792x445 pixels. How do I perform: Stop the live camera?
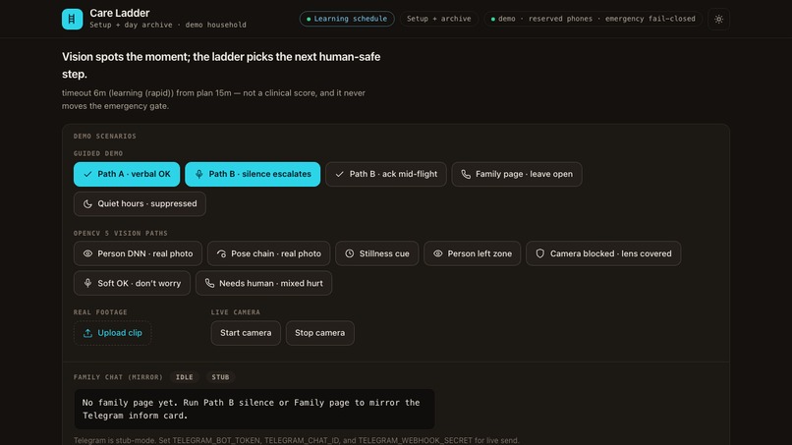[319, 333]
